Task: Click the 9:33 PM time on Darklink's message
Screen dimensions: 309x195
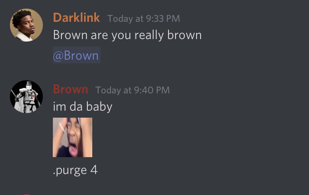Action: 163,19
